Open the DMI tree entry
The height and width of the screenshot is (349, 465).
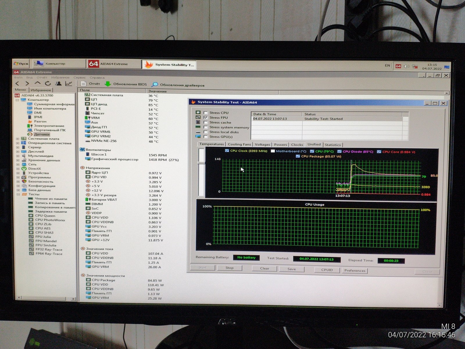pyautogui.click(x=34, y=113)
